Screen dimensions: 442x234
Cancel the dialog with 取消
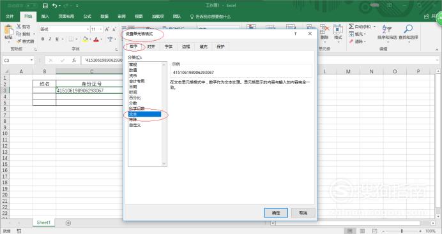pos(303,213)
